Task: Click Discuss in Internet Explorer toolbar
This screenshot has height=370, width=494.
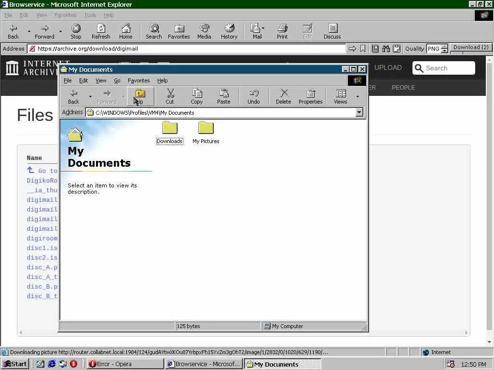Action: 332,31
